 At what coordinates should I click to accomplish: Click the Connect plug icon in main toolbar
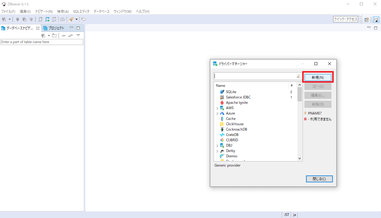pyautogui.click(x=17, y=19)
